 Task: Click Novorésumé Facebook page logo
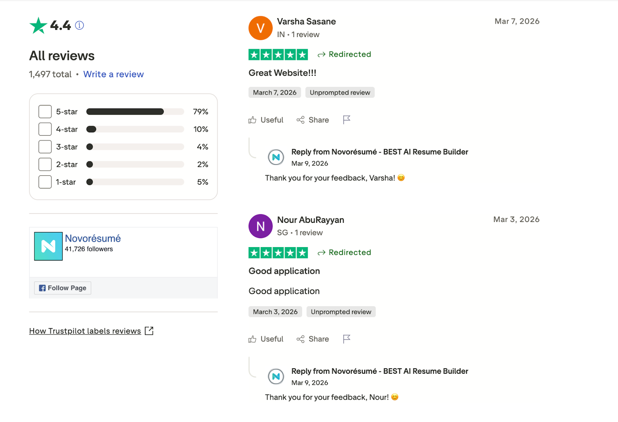[48, 246]
